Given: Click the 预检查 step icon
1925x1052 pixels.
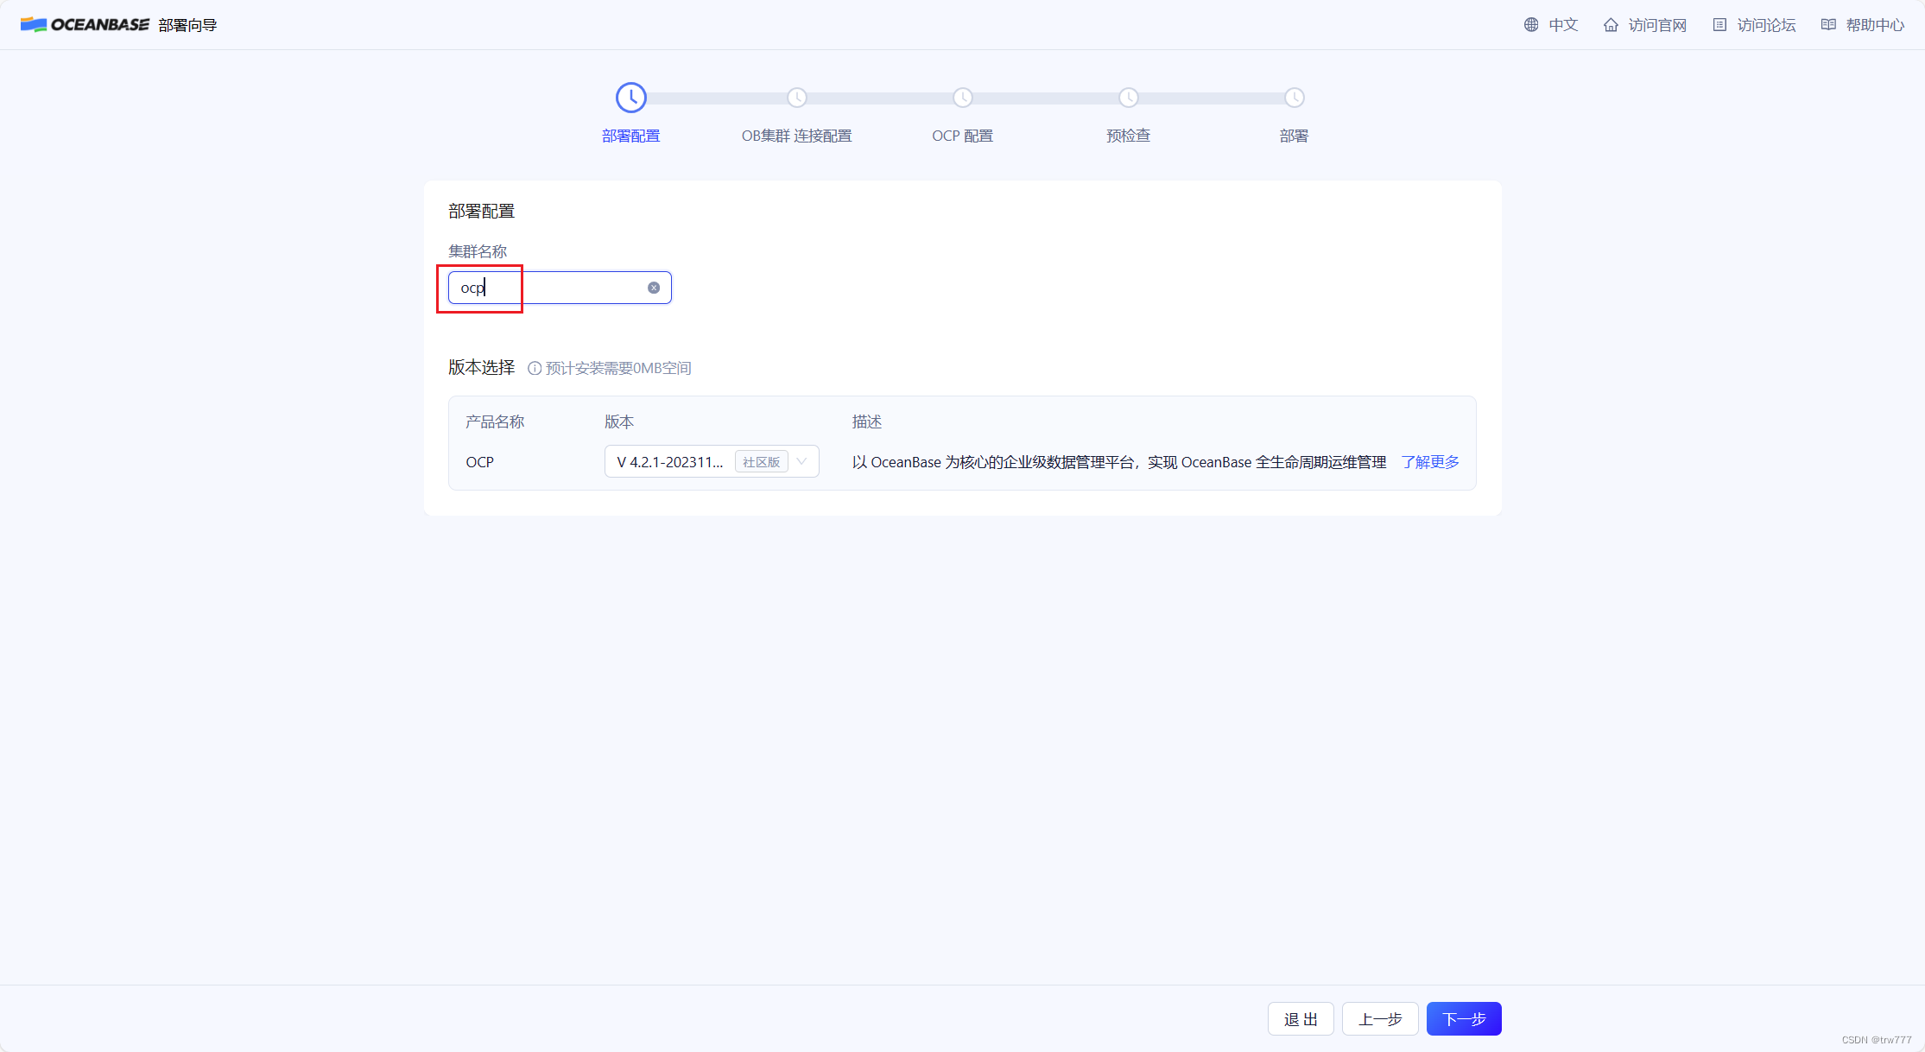Looking at the screenshot, I should click(1128, 98).
